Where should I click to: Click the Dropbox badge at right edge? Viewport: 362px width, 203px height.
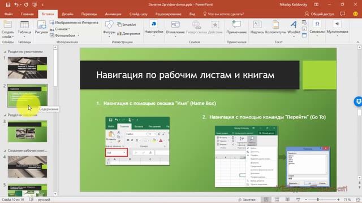coord(358,101)
